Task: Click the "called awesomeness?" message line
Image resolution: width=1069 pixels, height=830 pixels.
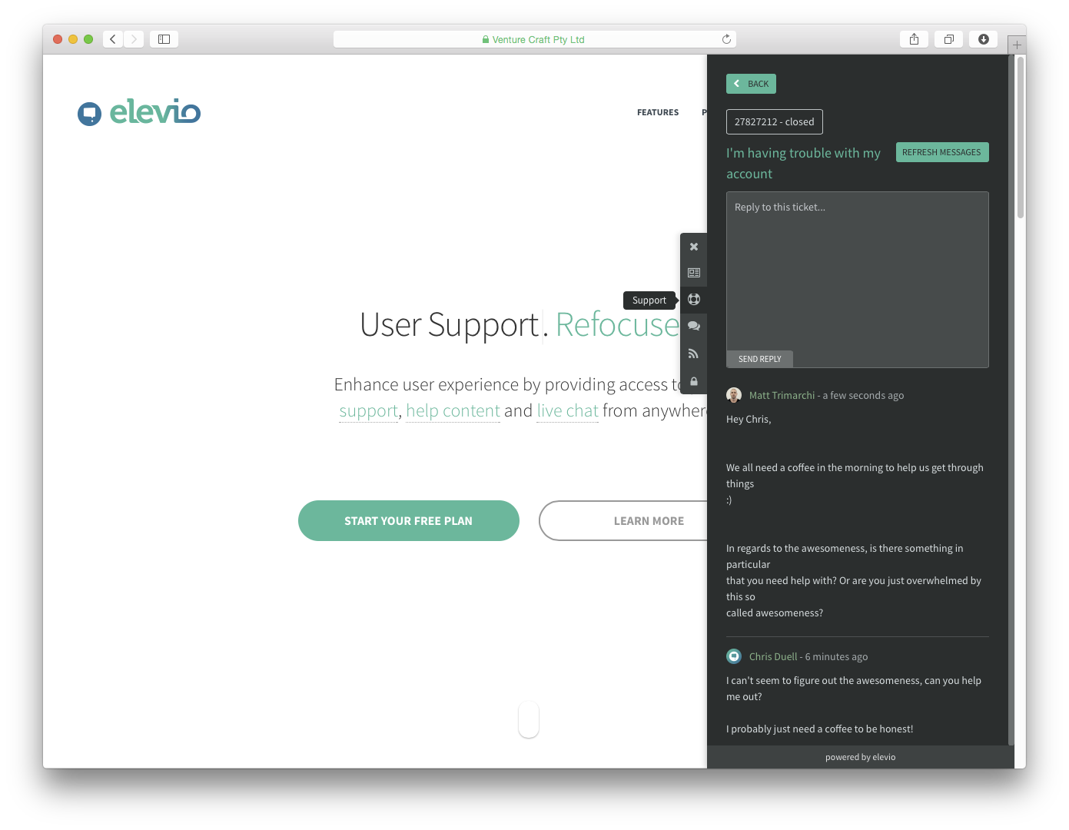Action: tap(775, 613)
